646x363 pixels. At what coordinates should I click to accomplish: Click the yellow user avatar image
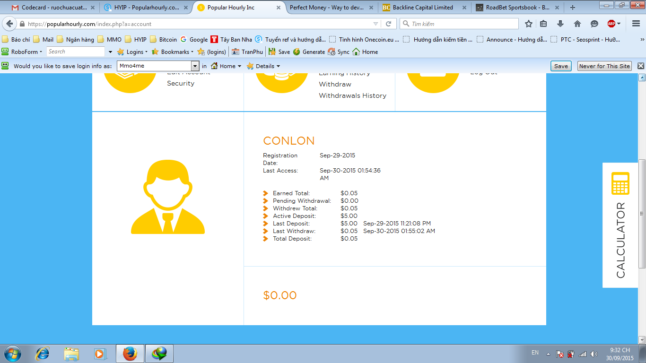point(168,197)
